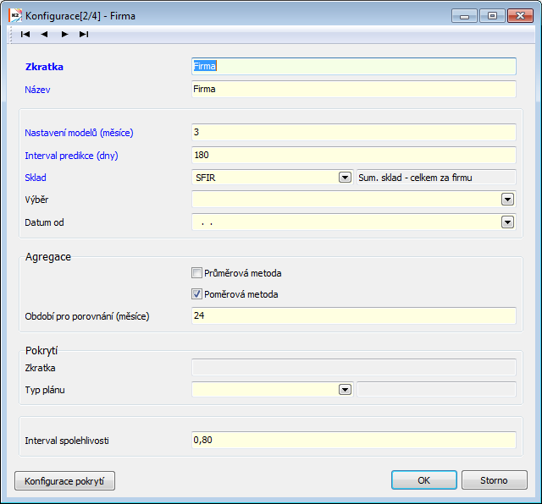
Task: Edit Nastavení modelů (měsíce) field
Action: pyautogui.click(x=354, y=132)
